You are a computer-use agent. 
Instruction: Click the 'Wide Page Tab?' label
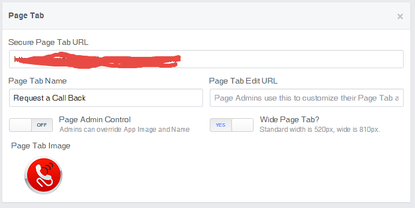pyautogui.click(x=289, y=119)
